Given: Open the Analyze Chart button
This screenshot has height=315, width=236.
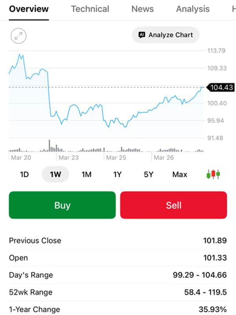Looking at the screenshot, I should pos(166,35).
